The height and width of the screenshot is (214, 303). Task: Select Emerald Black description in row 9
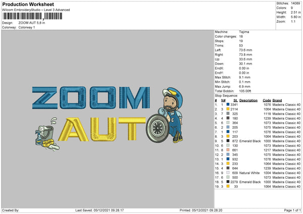click(250, 141)
